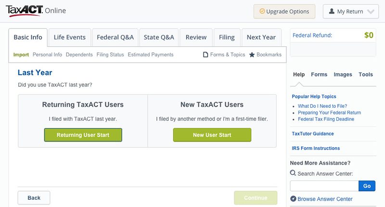This screenshot has width=385, height=207.
Task: Click the Search Answer Center magnifier icon
Action: [293, 173]
